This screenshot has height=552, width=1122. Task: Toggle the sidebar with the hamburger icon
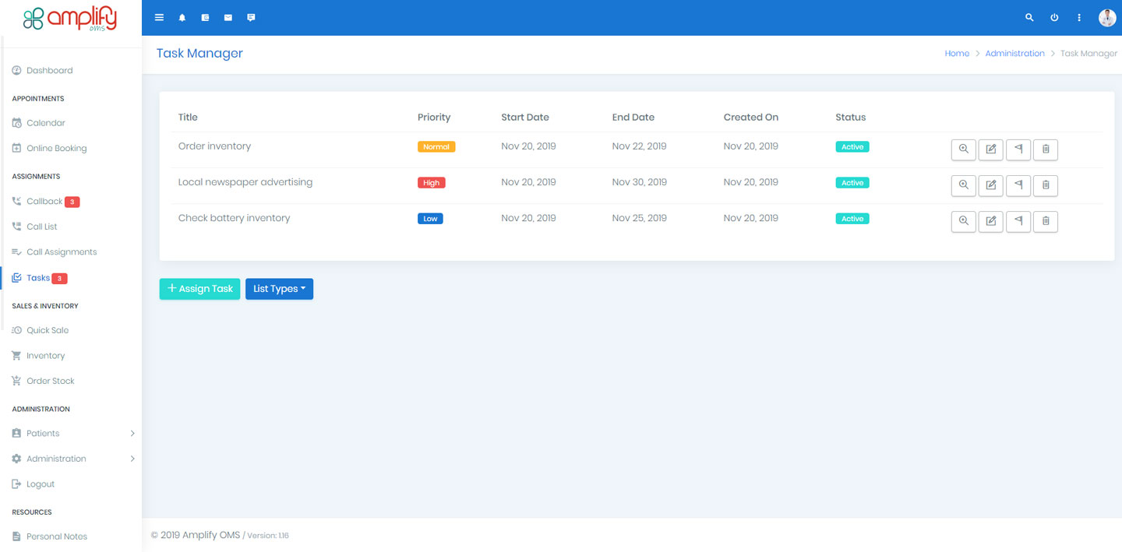click(159, 17)
